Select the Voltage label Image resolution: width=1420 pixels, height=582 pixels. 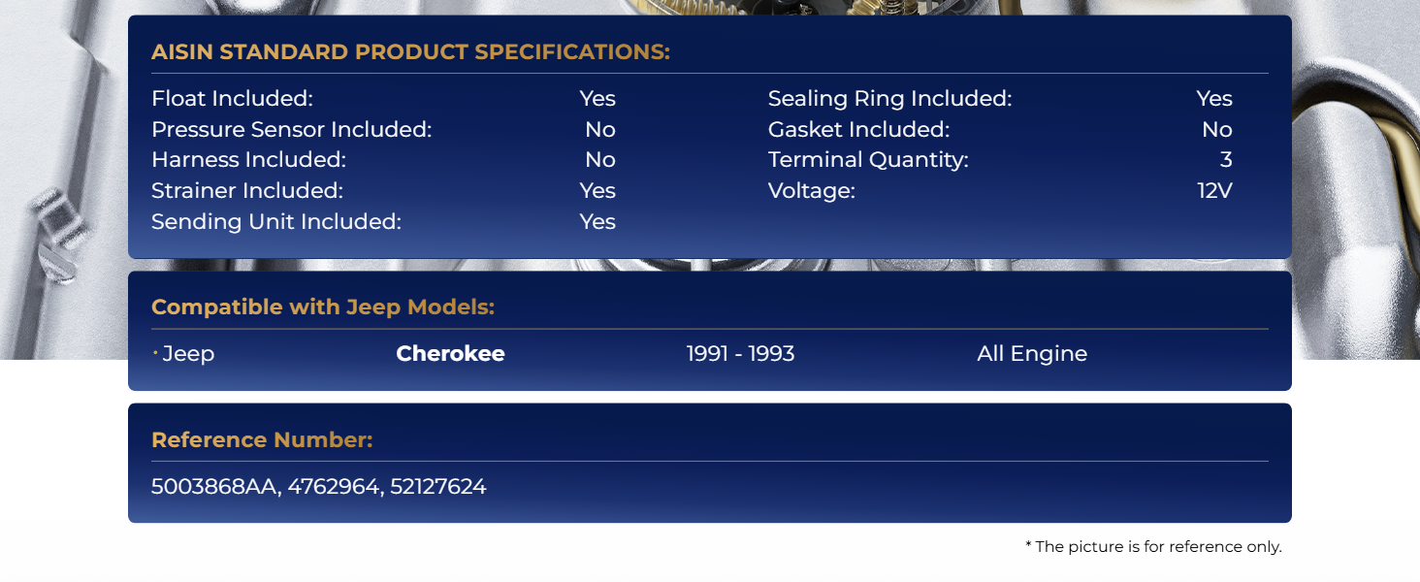click(812, 191)
